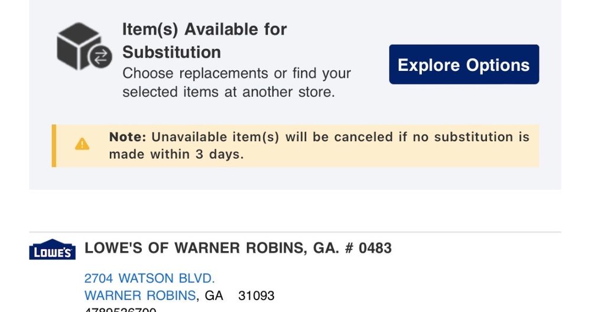Tap the partially visible store phone number
This screenshot has height=312, width=591.
point(121,310)
